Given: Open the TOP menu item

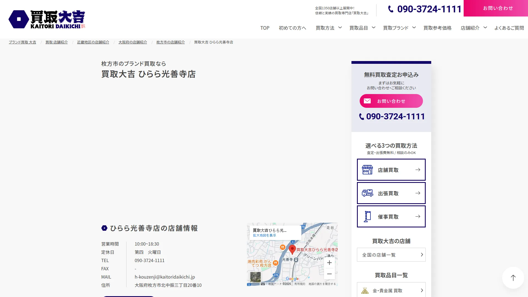Looking at the screenshot, I should (x=265, y=28).
